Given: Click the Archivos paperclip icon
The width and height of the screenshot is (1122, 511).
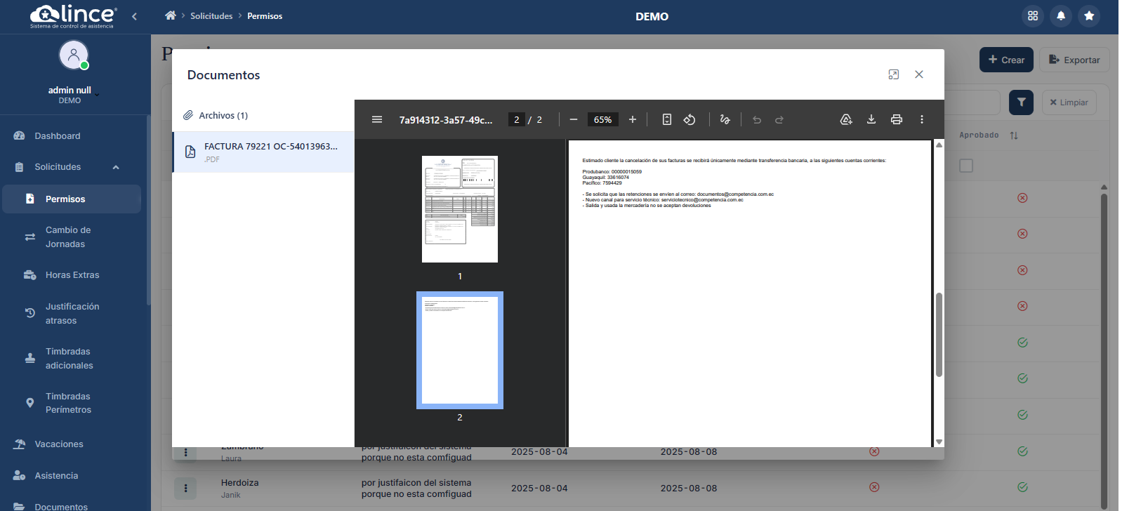Looking at the screenshot, I should click(x=188, y=115).
